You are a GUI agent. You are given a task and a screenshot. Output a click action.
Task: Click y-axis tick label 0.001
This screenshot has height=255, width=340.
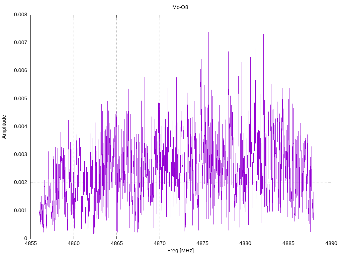click(21, 211)
